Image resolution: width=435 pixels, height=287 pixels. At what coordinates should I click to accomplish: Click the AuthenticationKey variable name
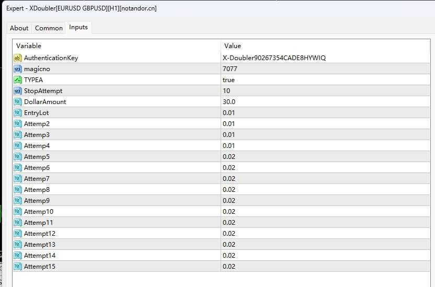tap(51, 58)
